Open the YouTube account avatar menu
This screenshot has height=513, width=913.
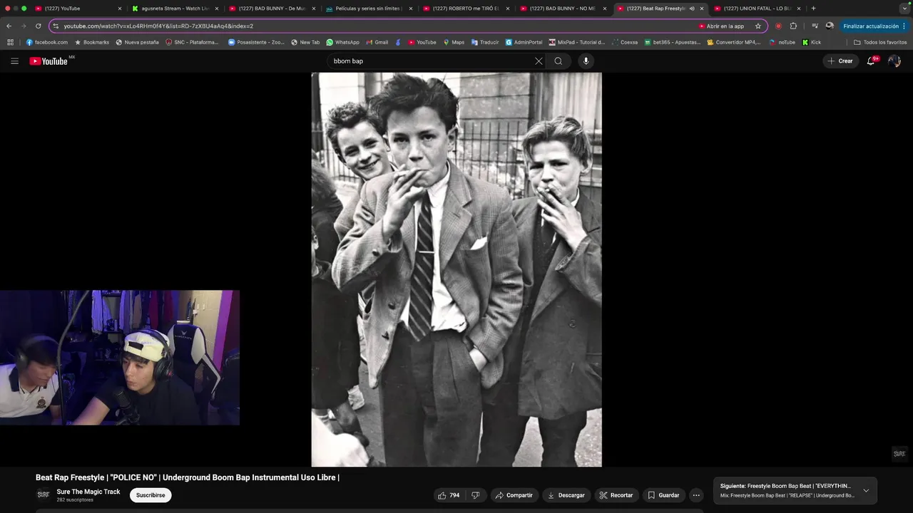894,61
